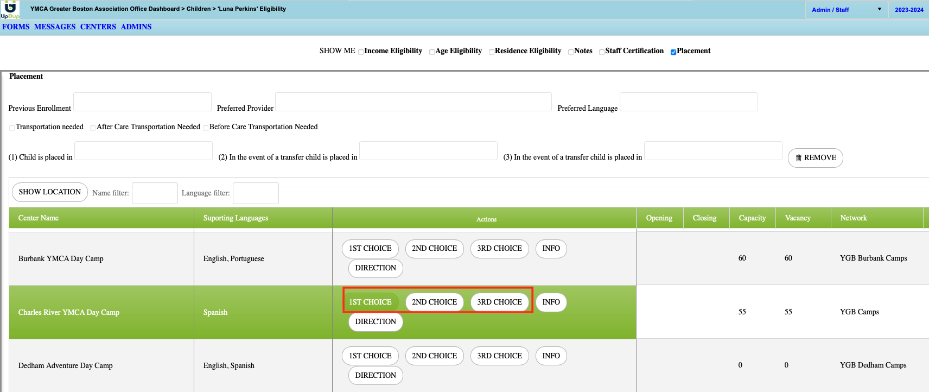
Task: Focus the Language filter input
Action: (x=256, y=193)
